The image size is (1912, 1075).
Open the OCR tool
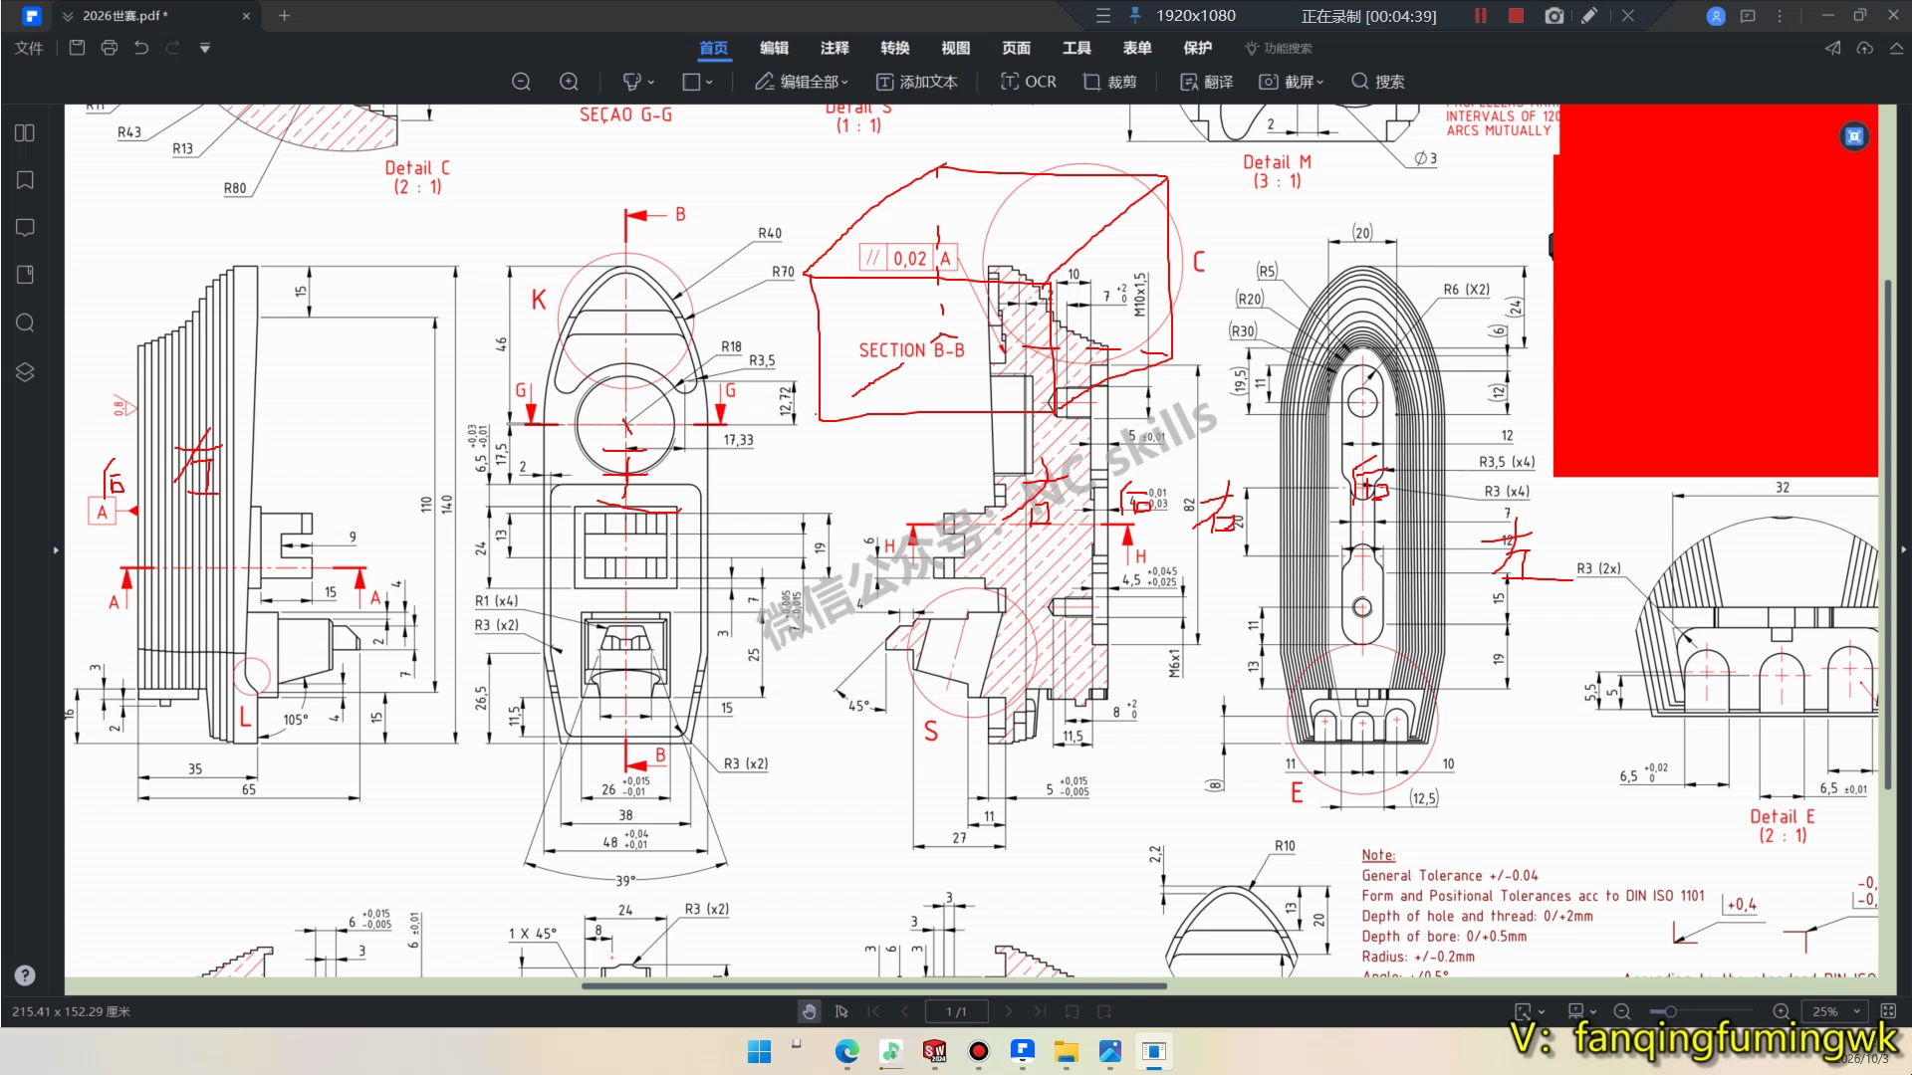[1029, 82]
